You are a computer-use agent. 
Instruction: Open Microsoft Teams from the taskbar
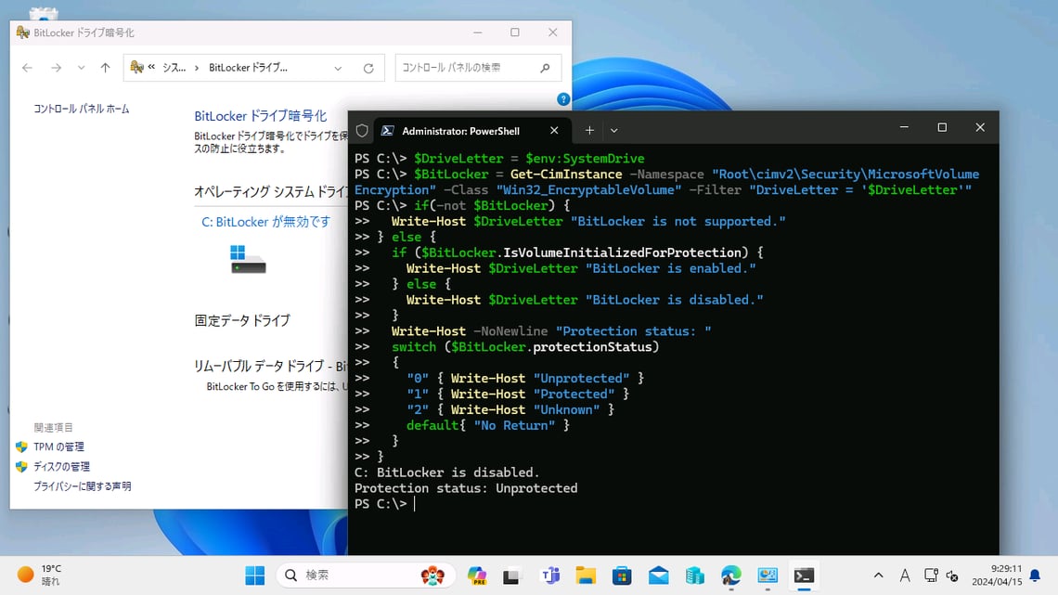pyautogui.click(x=548, y=576)
